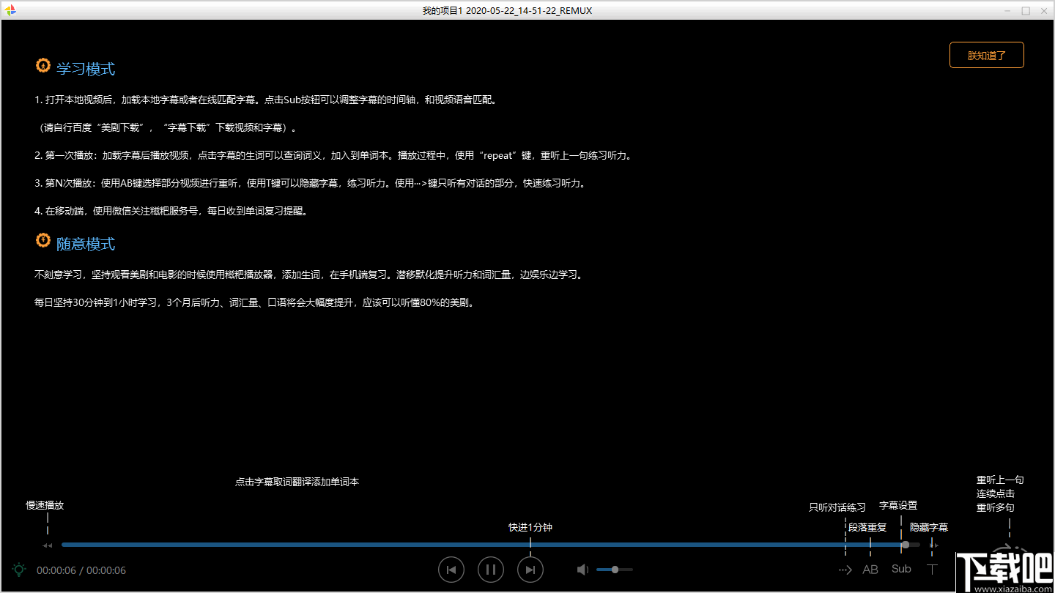This screenshot has width=1055, height=593.
Task: Toggle AB segment repeat mode
Action: click(870, 569)
